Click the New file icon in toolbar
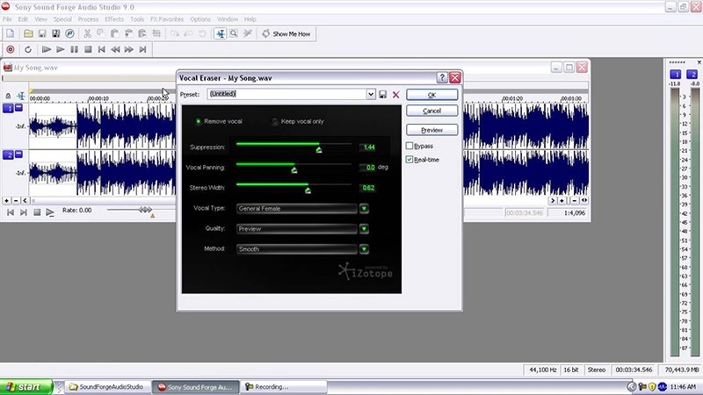703x395 pixels. (11, 33)
